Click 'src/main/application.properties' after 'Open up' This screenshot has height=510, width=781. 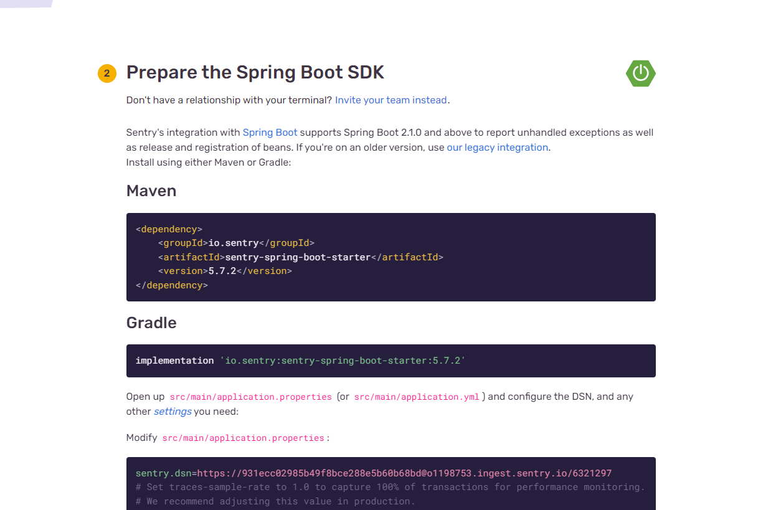(x=250, y=397)
